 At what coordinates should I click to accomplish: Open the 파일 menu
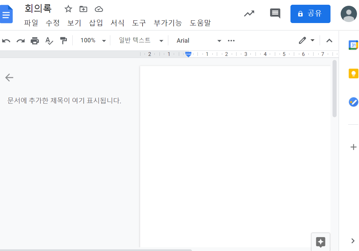coord(31,23)
